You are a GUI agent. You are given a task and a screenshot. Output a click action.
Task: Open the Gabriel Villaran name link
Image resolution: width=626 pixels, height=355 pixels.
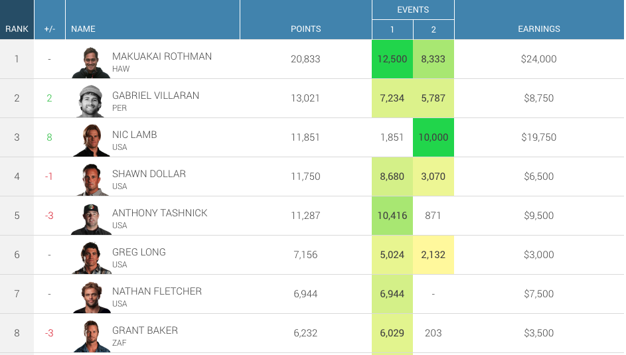click(155, 96)
